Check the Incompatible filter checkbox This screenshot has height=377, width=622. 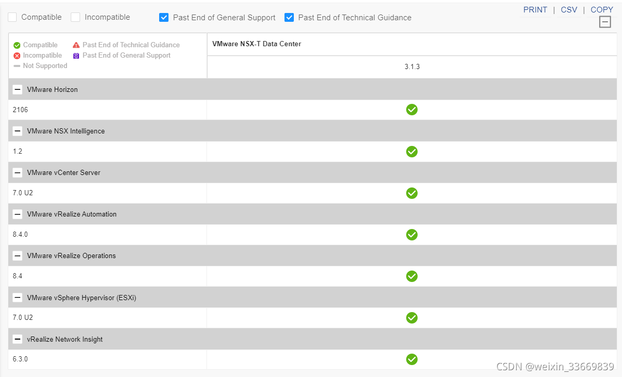coord(75,17)
